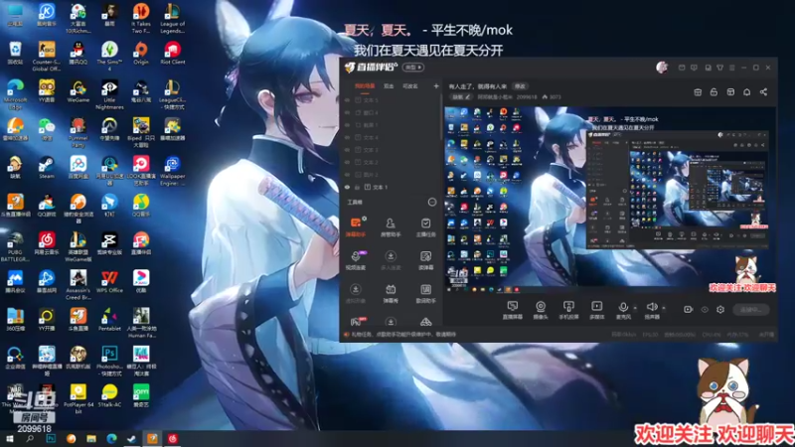This screenshot has width=795, height=447.
Task: Switch to the 可改名 scene tab
Action: 410,86
